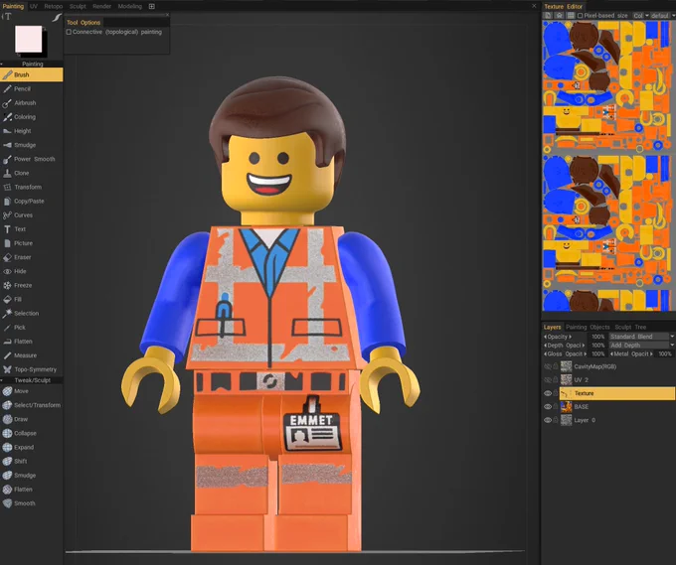Enable Pixel-based size checkbox

580,16
